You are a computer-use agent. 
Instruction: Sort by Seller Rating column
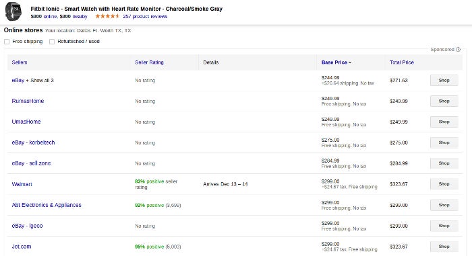pyautogui.click(x=149, y=62)
